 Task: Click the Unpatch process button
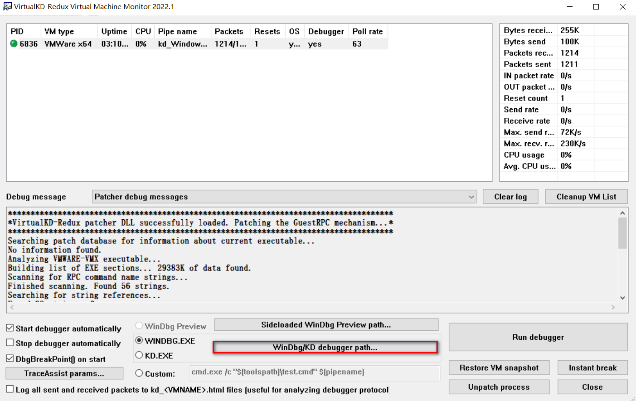pyautogui.click(x=499, y=387)
